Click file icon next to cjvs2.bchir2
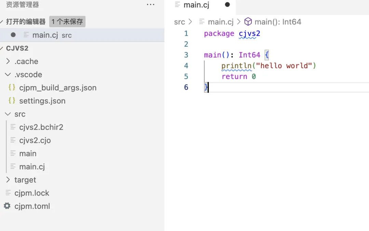369x231 pixels. tap(13, 127)
